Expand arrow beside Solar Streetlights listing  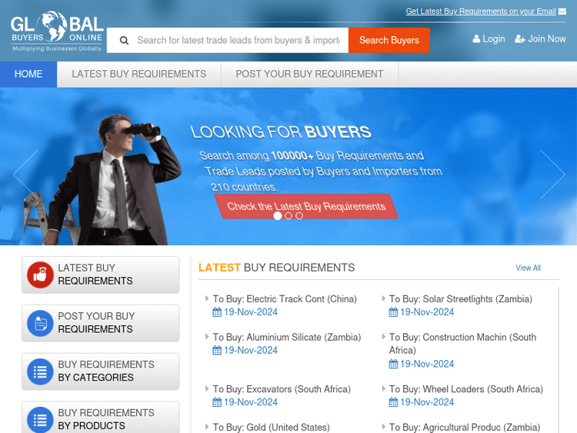pos(383,298)
